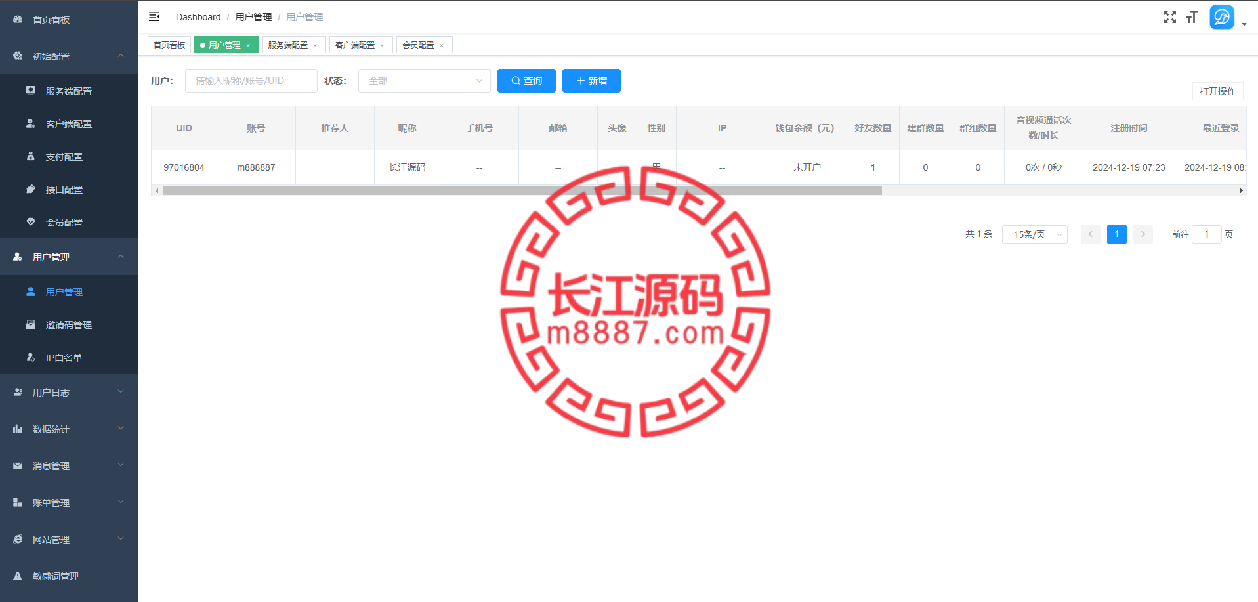Collapse the 初始配置 menu chevron
The width and height of the screenshot is (1258, 602).
(121, 56)
